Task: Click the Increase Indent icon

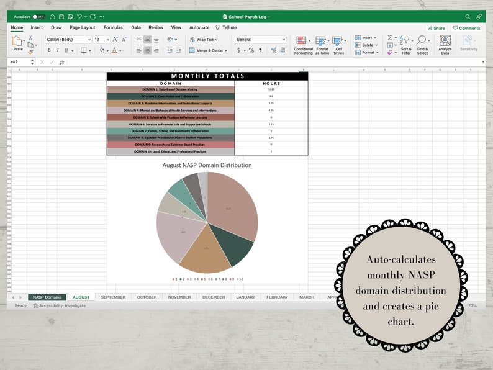Action: [178, 50]
